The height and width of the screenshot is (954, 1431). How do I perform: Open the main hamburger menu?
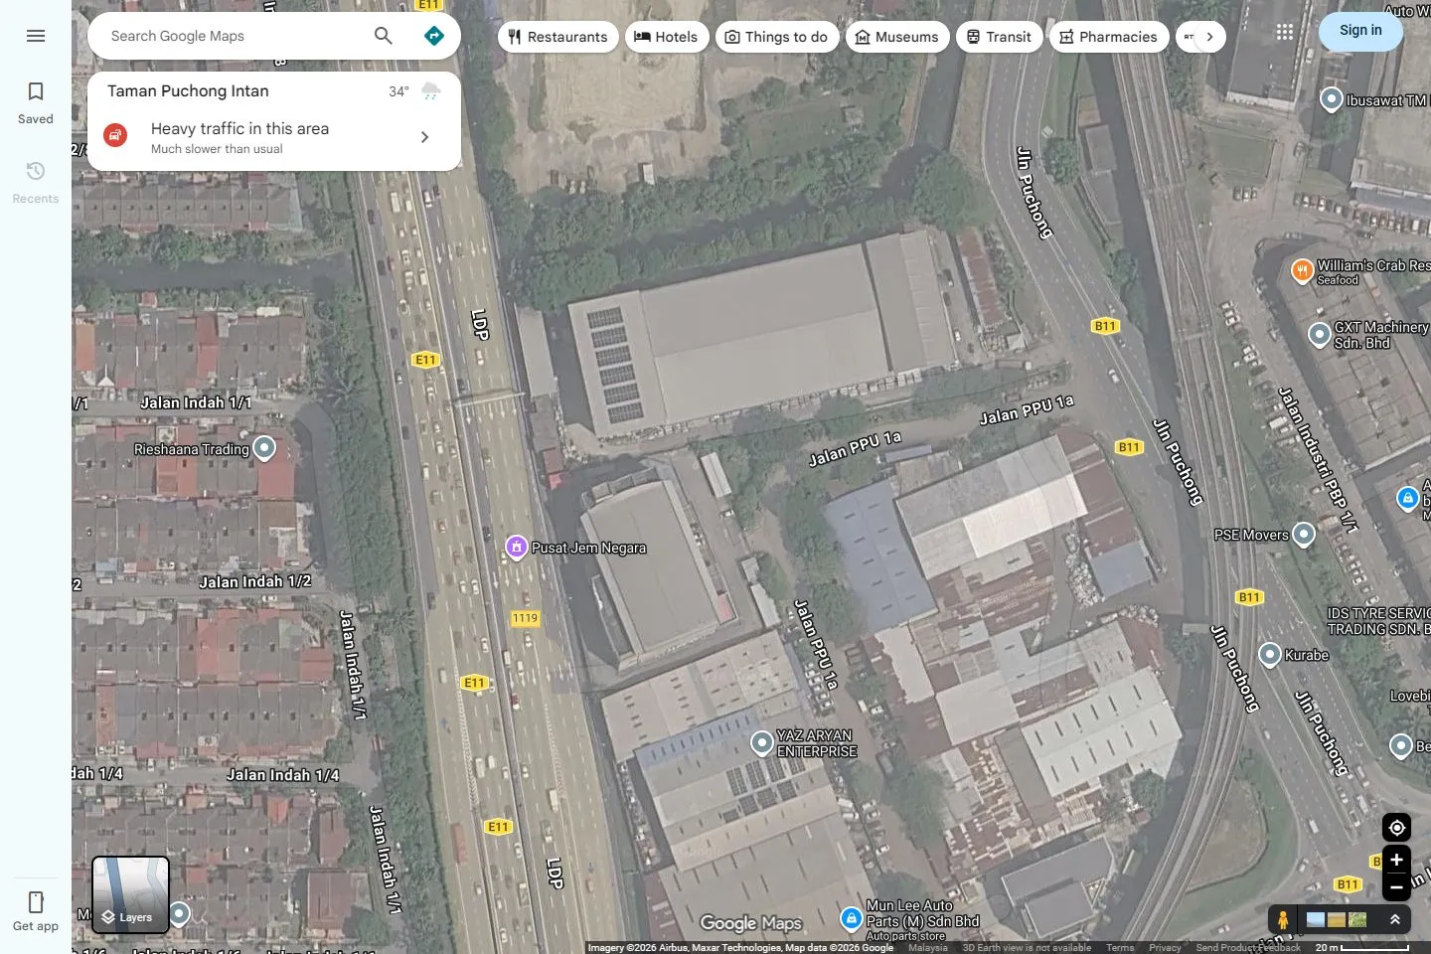(36, 36)
